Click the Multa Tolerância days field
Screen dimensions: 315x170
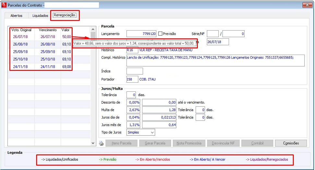coord(200,110)
